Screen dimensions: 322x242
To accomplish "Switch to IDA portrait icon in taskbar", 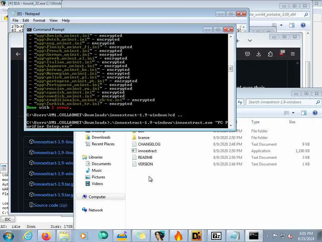I will pos(160,236).
